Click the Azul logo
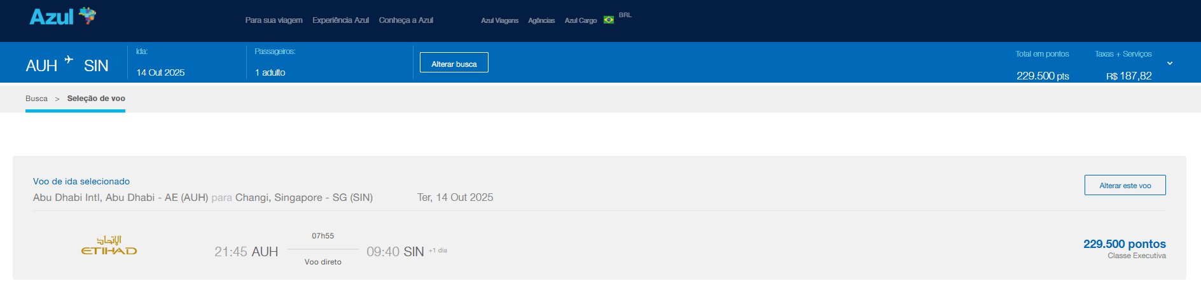 coord(62,17)
